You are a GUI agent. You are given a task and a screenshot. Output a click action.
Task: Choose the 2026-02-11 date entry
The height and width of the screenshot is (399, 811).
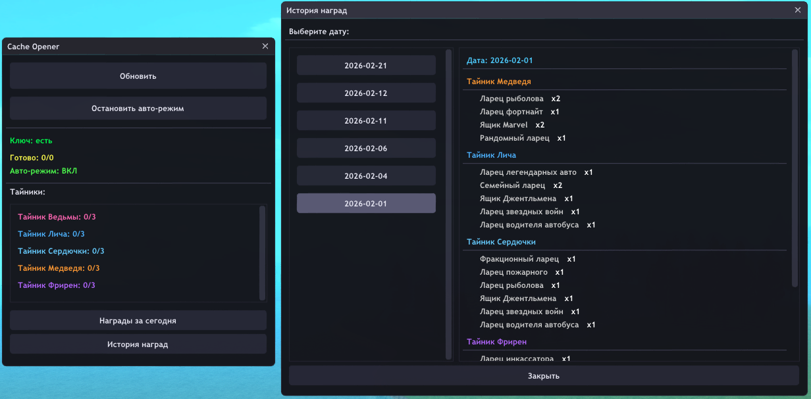coord(366,121)
